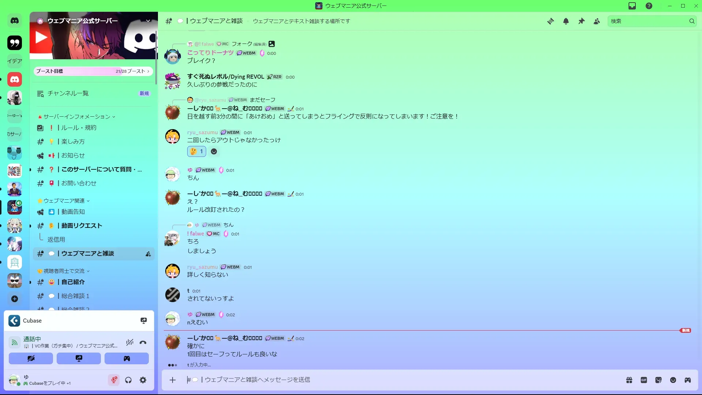
Task: Click the gift Nitro icon
Action: (x=629, y=380)
